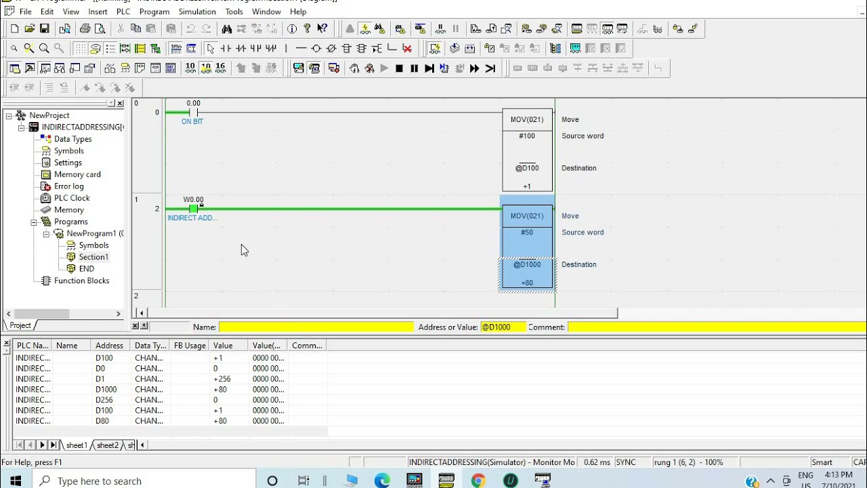Collapse the NewProject tree node
Image resolution: width=867 pixels, height=488 pixels.
(x=9, y=115)
